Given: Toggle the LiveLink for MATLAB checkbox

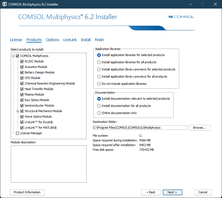Looking at the screenshot, I should click(22, 128).
